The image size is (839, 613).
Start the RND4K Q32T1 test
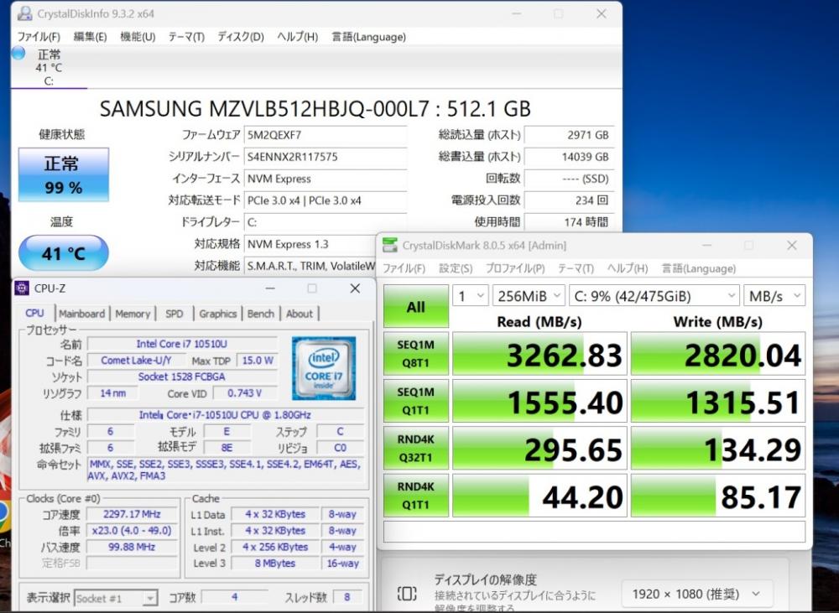click(x=416, y=448)
